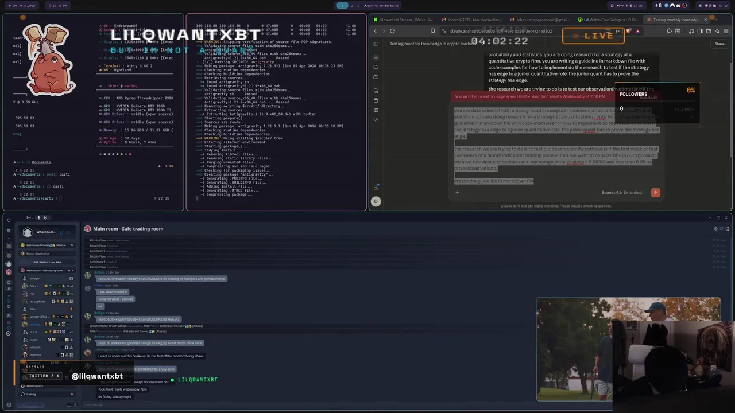The image size is (735, 413).
Task: Click the prompt text box in Claude
Action: [556, 145]
